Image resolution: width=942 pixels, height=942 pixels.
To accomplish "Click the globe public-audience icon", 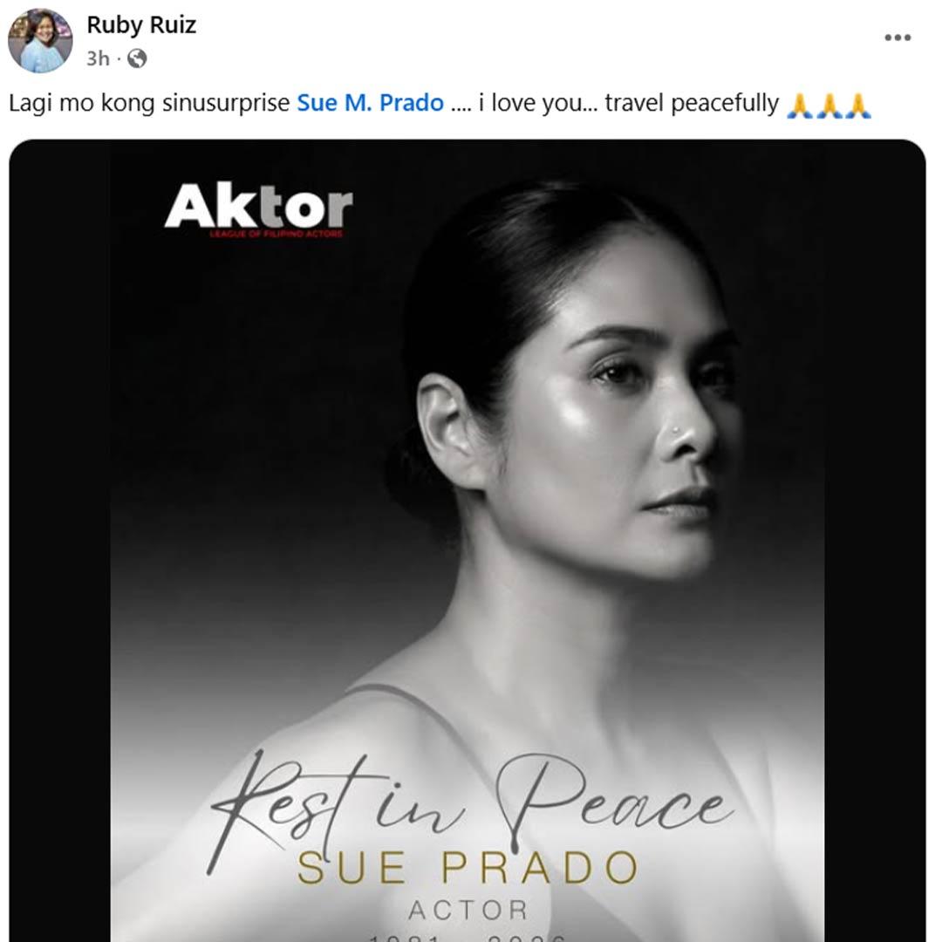I will point(137,58).
